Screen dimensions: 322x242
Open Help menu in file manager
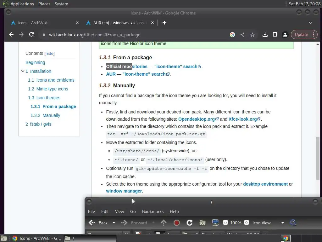(x=174, y=211)
